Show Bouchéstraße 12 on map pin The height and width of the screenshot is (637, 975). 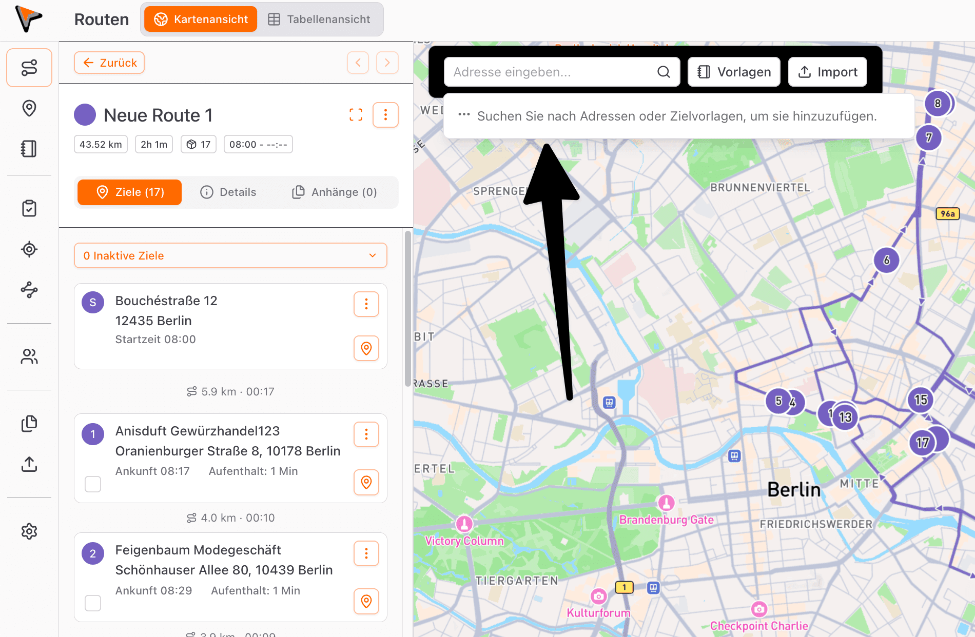tap(366, 348)
